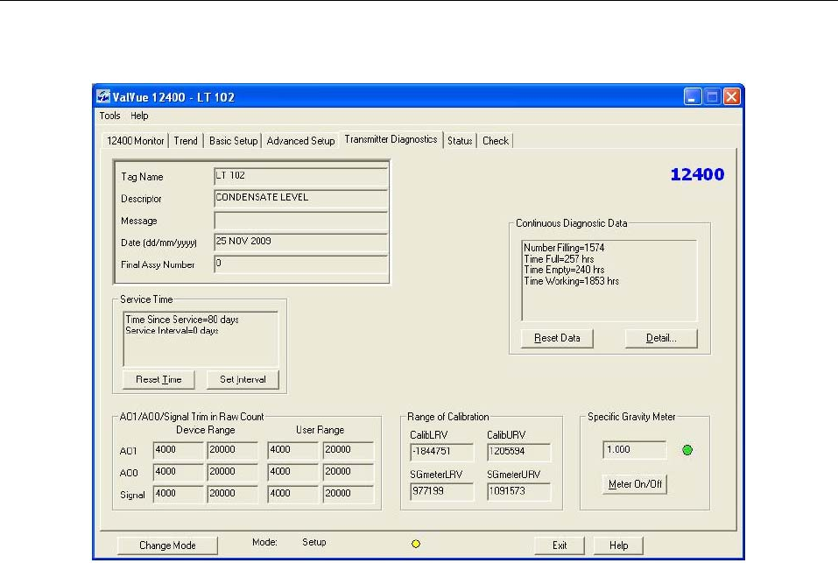Click the yellow mode status indicator
The height and width of the screenshot is (563, 838).
coord(415,544)
